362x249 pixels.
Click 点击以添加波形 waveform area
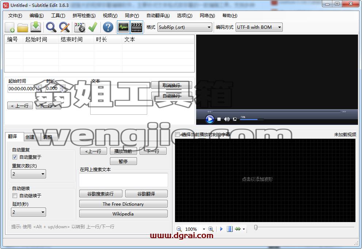click(x=265, y=181)
